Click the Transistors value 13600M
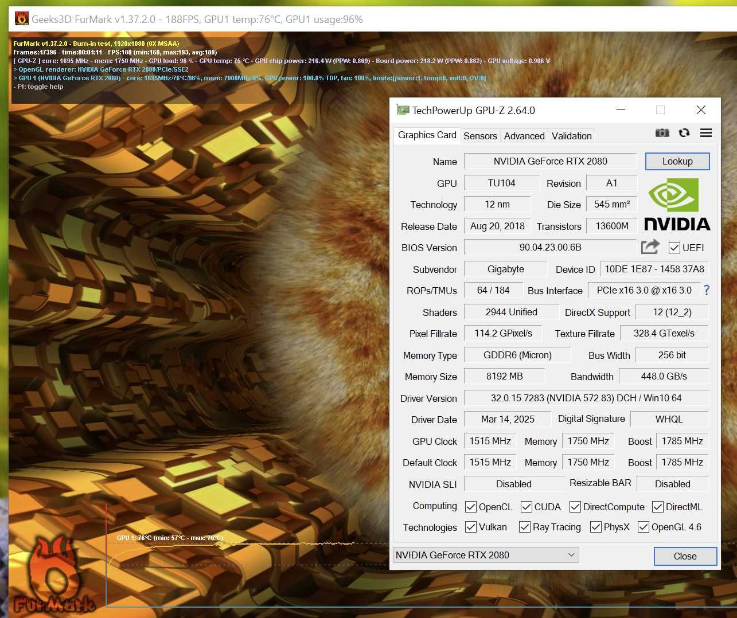Screen dimensions: 737x618 point(611,226)
